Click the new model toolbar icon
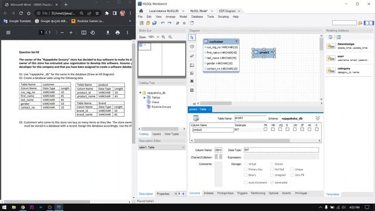Viewport: 375px width, 211px height. click(142, 23)
